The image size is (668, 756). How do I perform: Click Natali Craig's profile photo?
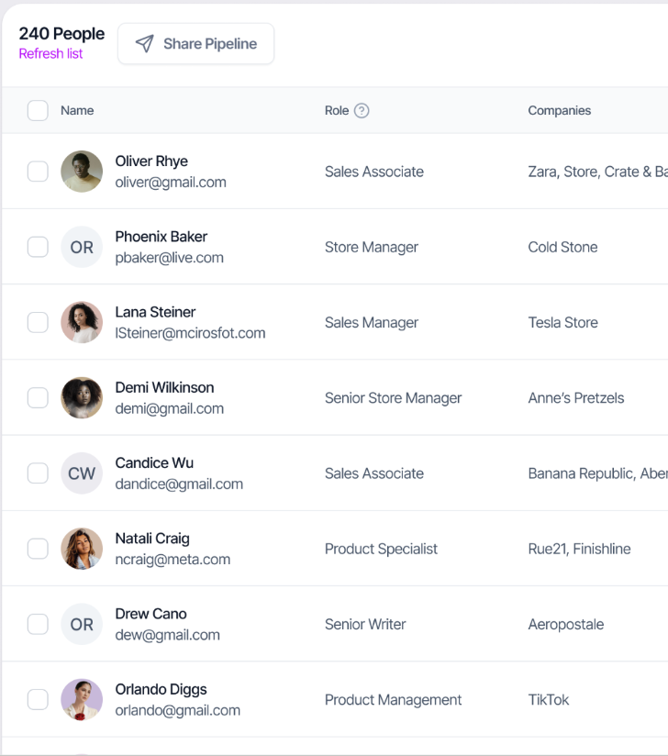click(82, 549)
